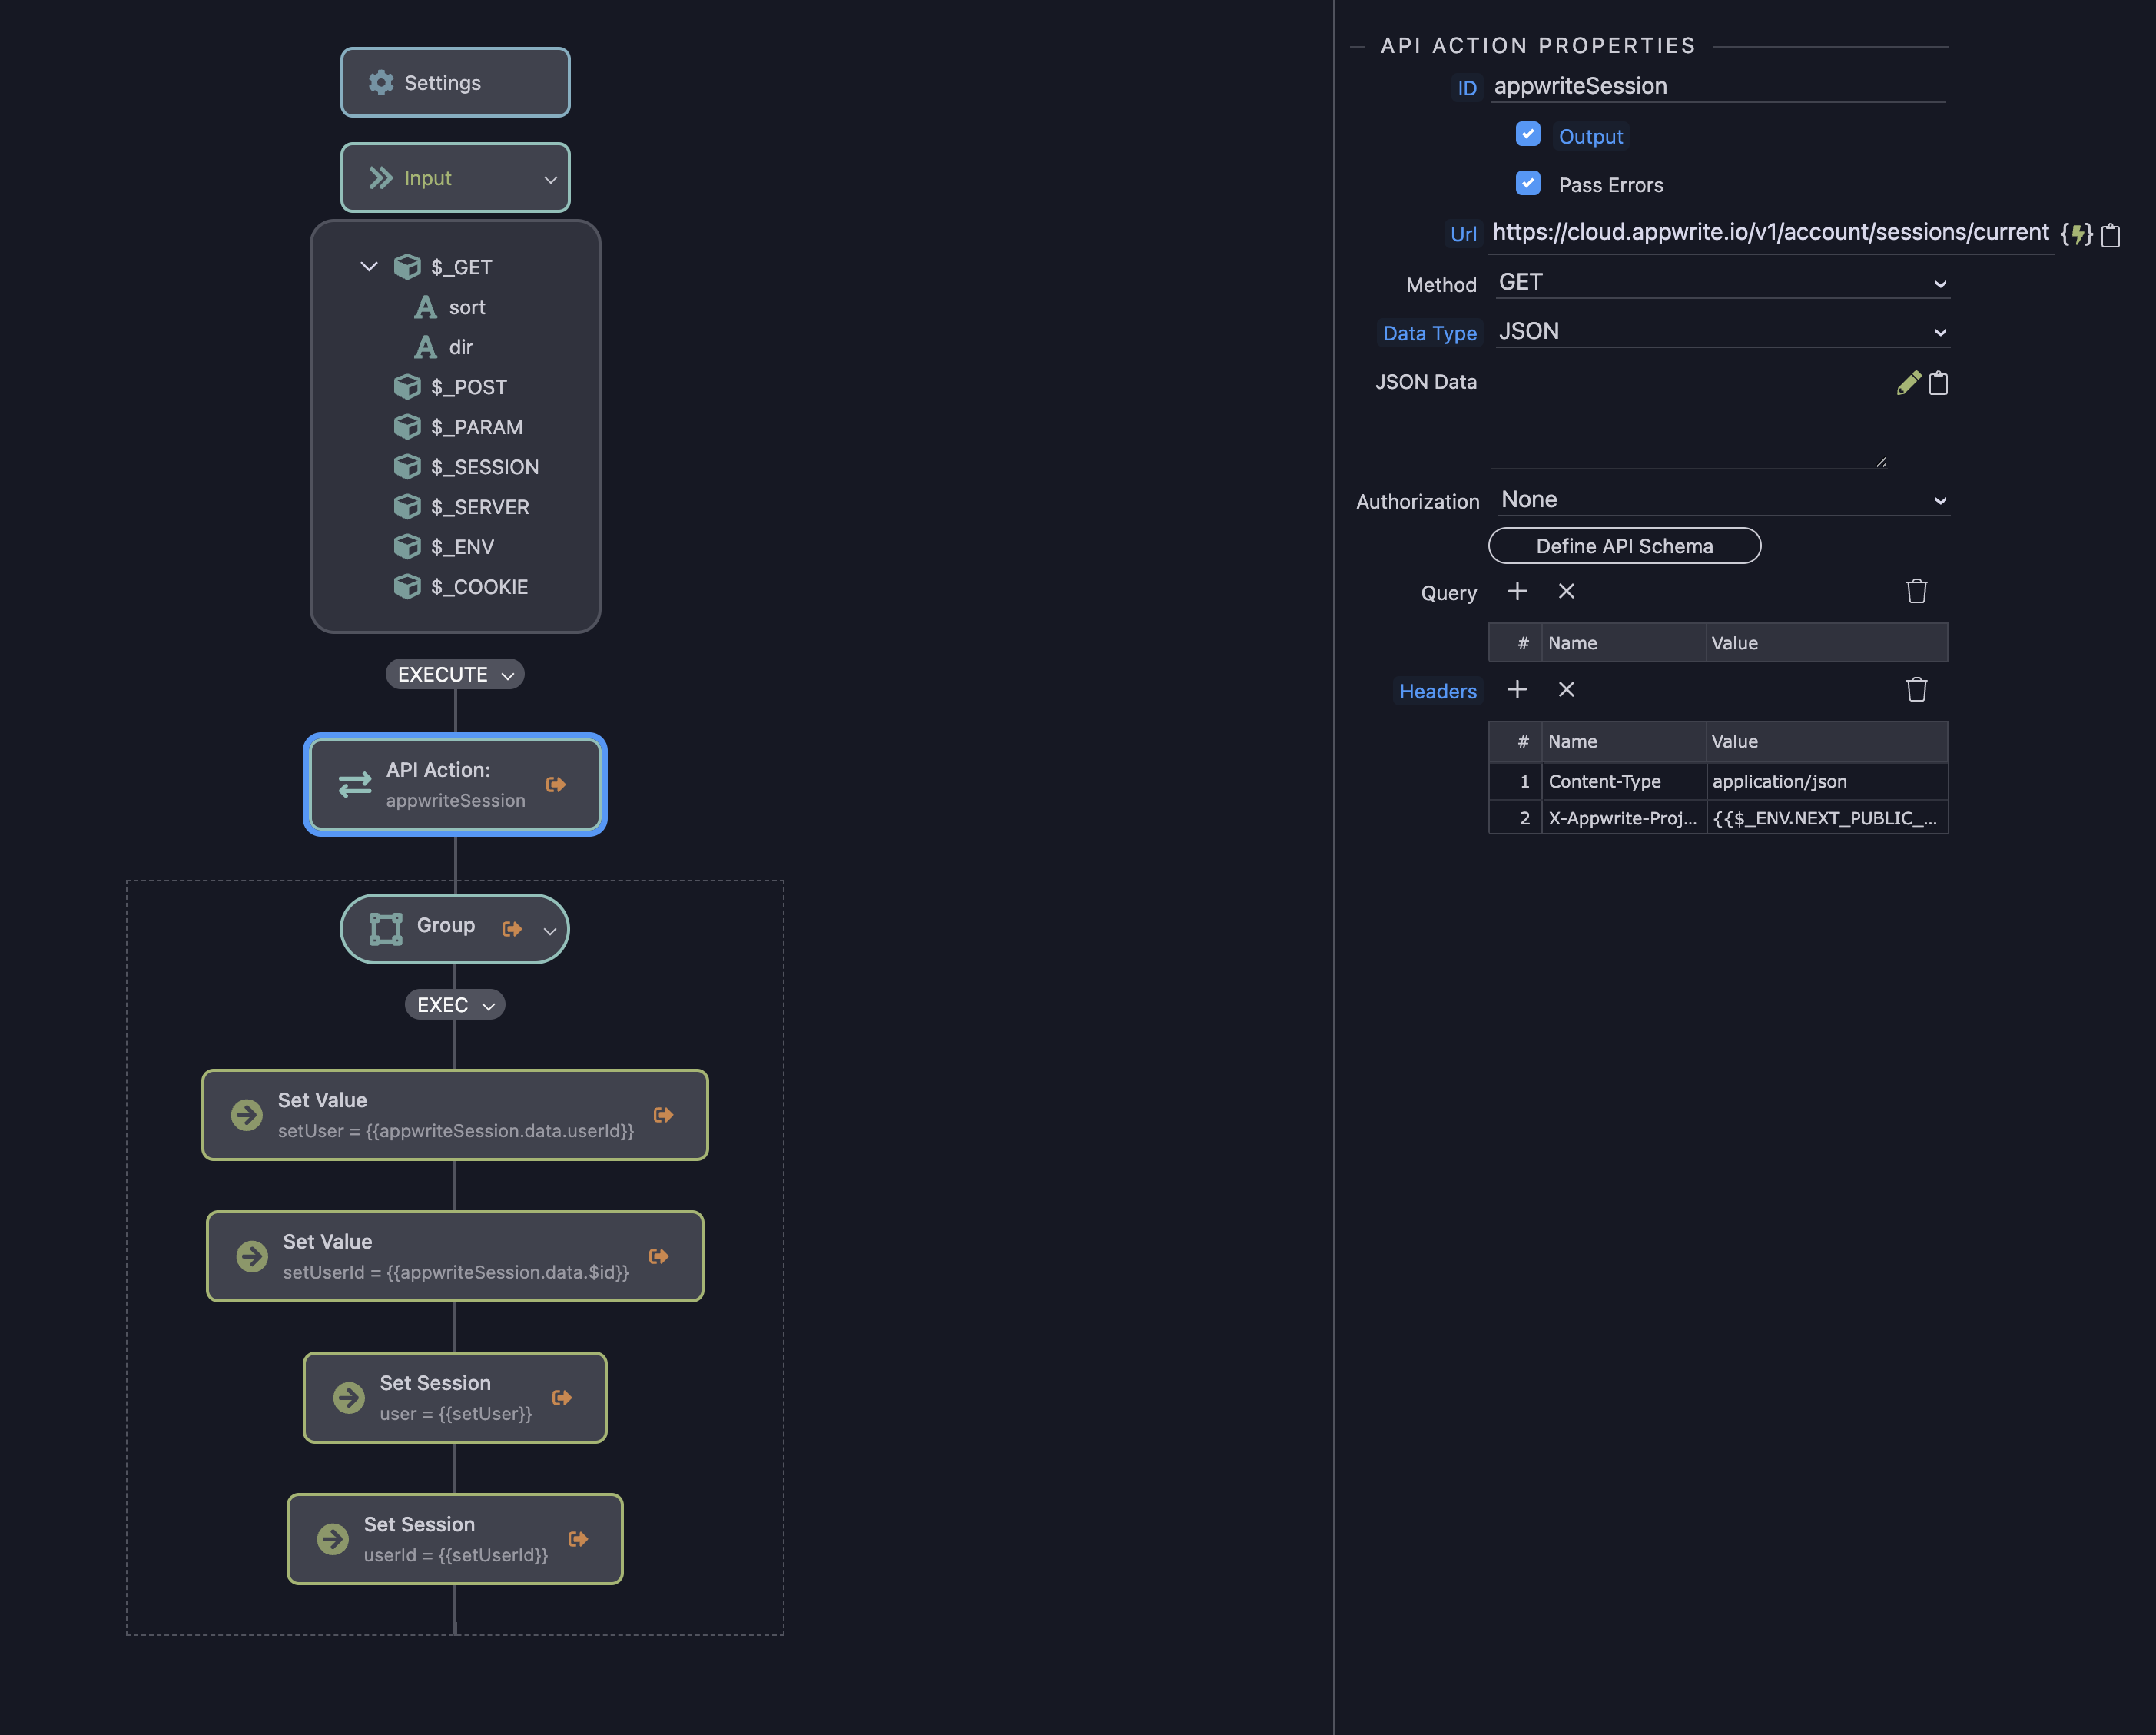Image resolution: width=2156 pixels, height=1735 pixels.
Task: Open the Method dropdown showing GET
Action: [x=1722, y=283]
